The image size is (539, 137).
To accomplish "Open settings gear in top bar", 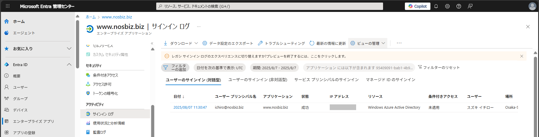I will pyautogui.click(x=447, y=6).
